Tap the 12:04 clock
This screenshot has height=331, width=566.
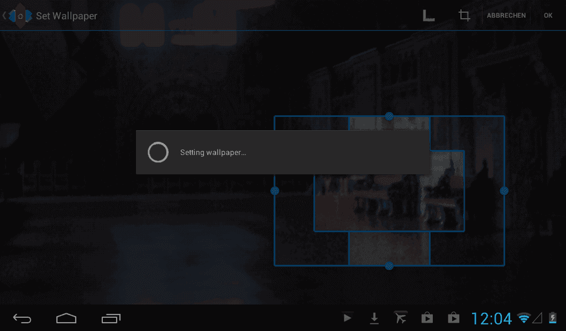coord(491,319)
